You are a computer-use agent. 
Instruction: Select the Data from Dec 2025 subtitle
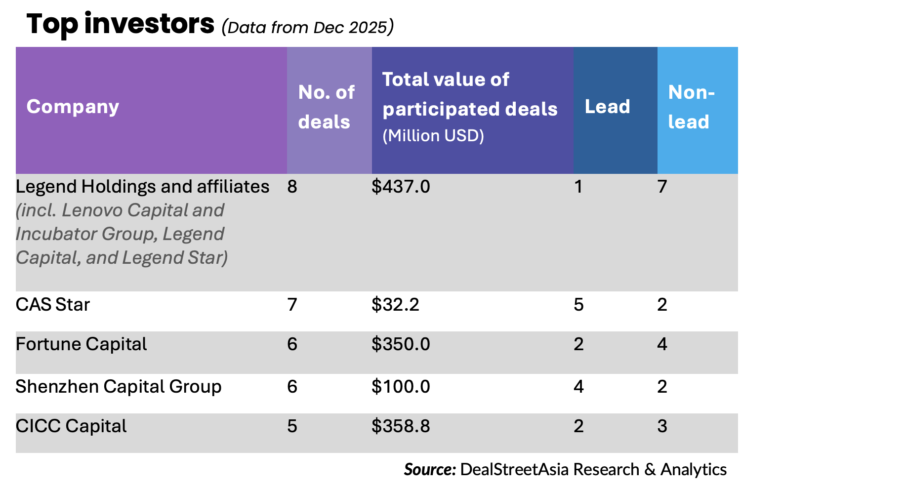click(x=307, y=27)
